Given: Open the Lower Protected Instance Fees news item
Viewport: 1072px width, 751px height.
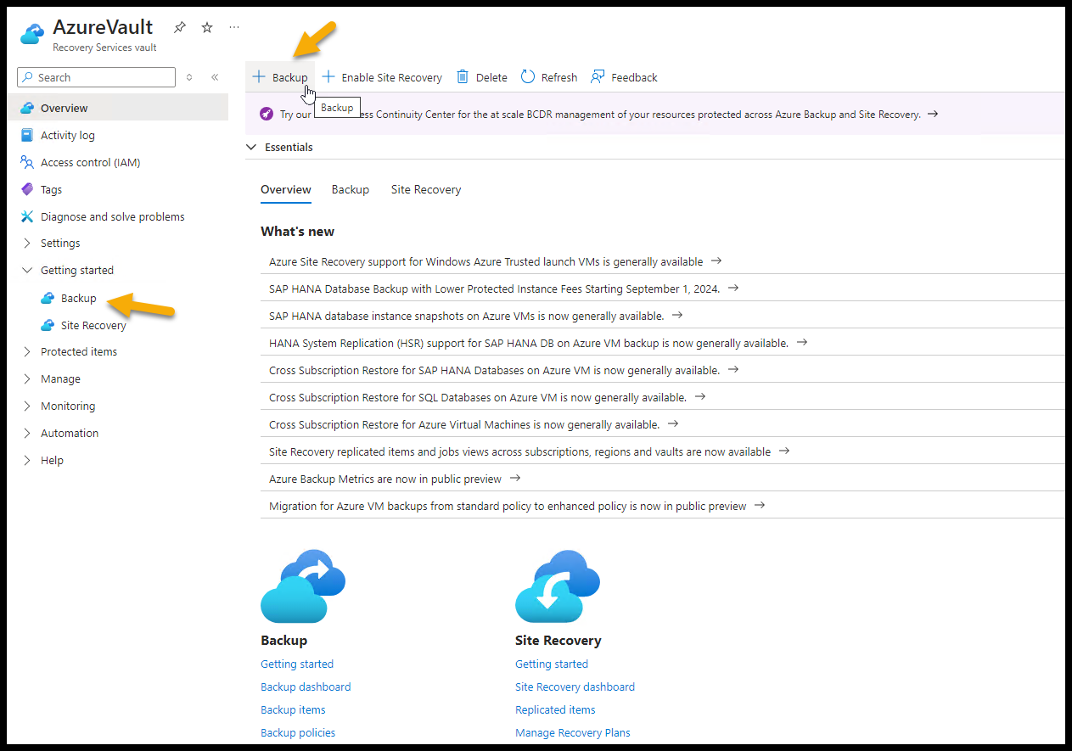Looking at the screenshot, I should (x=494, y=289).
